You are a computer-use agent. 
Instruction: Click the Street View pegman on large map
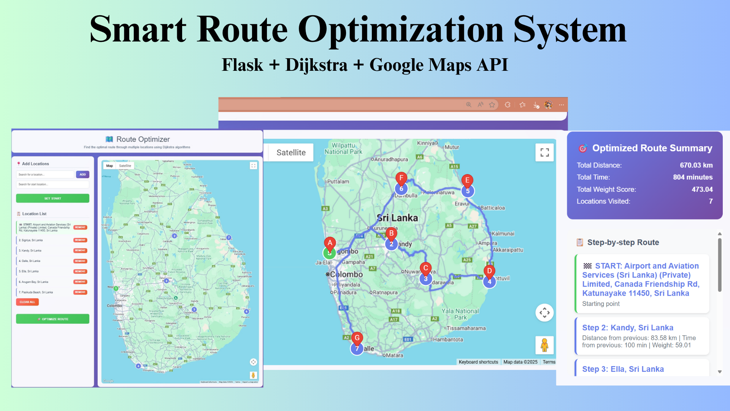[x=544, y=345]
